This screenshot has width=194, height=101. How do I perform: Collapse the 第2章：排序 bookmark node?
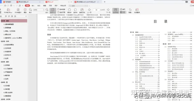[x=0, y=41]
